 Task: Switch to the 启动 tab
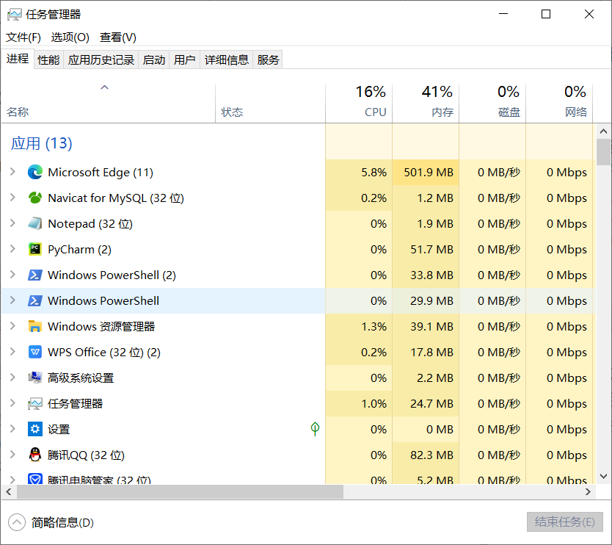click(154, 59)
